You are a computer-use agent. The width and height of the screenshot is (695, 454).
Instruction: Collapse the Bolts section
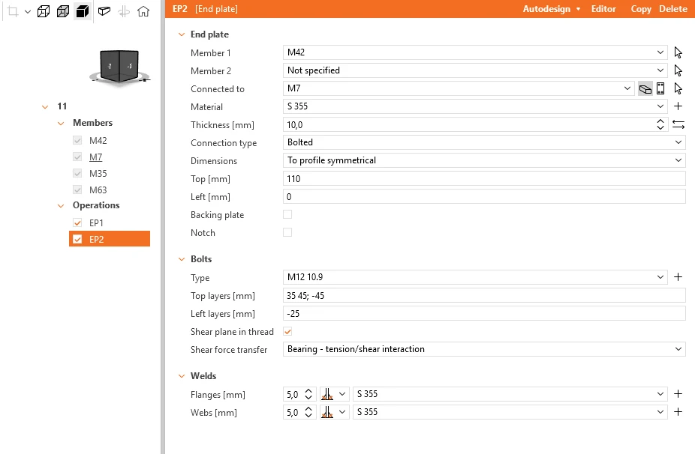(x=182, y=259)
